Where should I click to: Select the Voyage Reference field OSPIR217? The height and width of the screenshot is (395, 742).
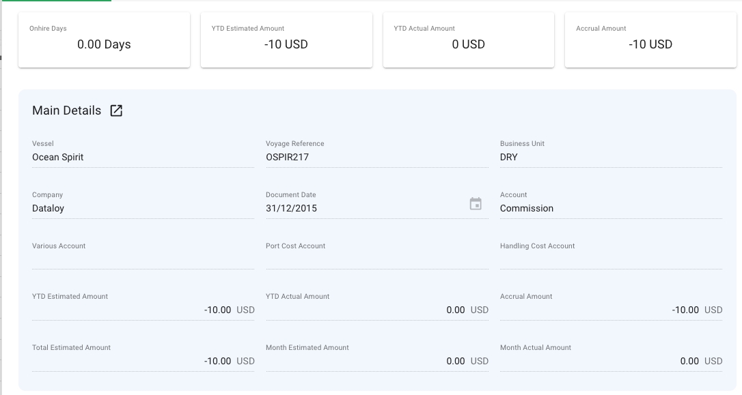(376, 157)
